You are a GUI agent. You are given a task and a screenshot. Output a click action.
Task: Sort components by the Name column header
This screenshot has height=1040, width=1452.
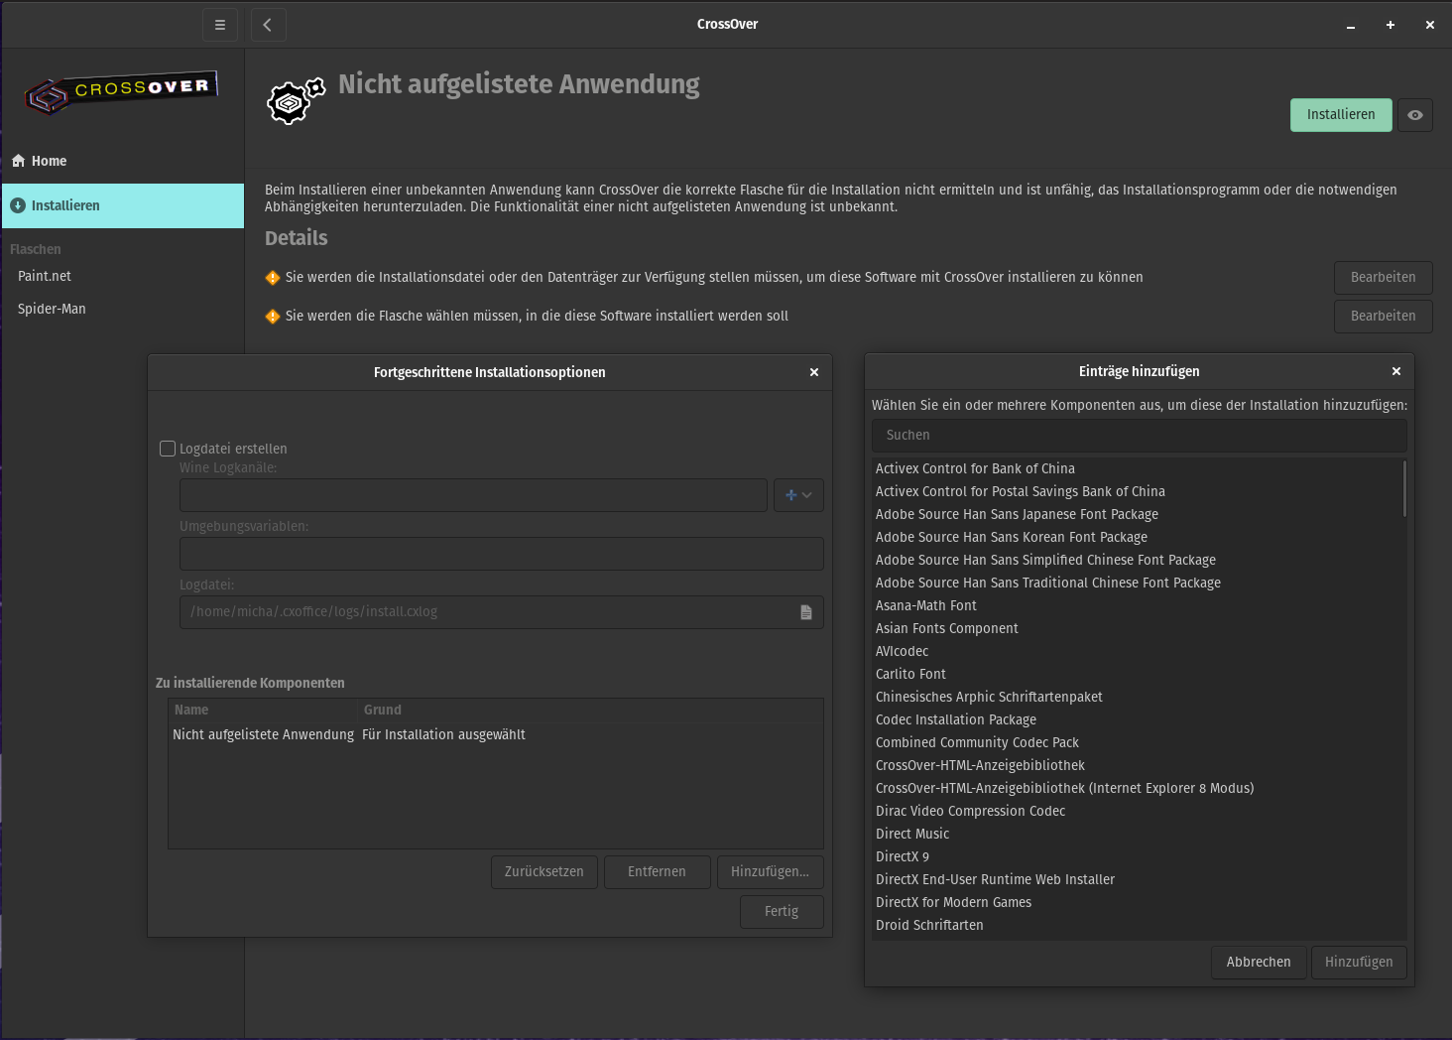[263, 711]
